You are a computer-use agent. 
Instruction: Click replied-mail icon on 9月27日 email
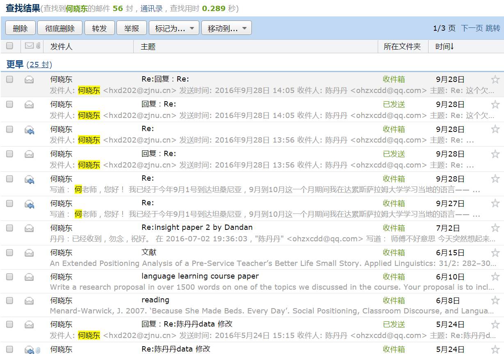tap(29, 204)
